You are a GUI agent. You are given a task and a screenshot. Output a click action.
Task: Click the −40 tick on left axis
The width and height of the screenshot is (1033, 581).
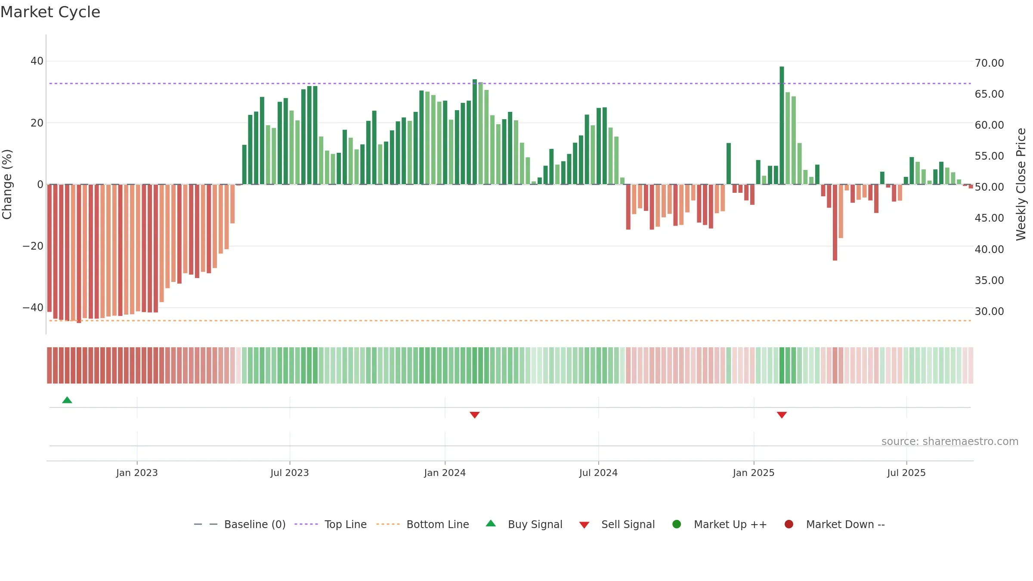click(x=33, y=308)
